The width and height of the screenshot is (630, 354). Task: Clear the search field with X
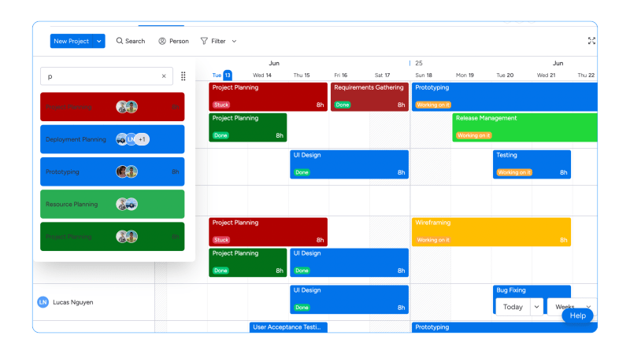coord(164,76)
